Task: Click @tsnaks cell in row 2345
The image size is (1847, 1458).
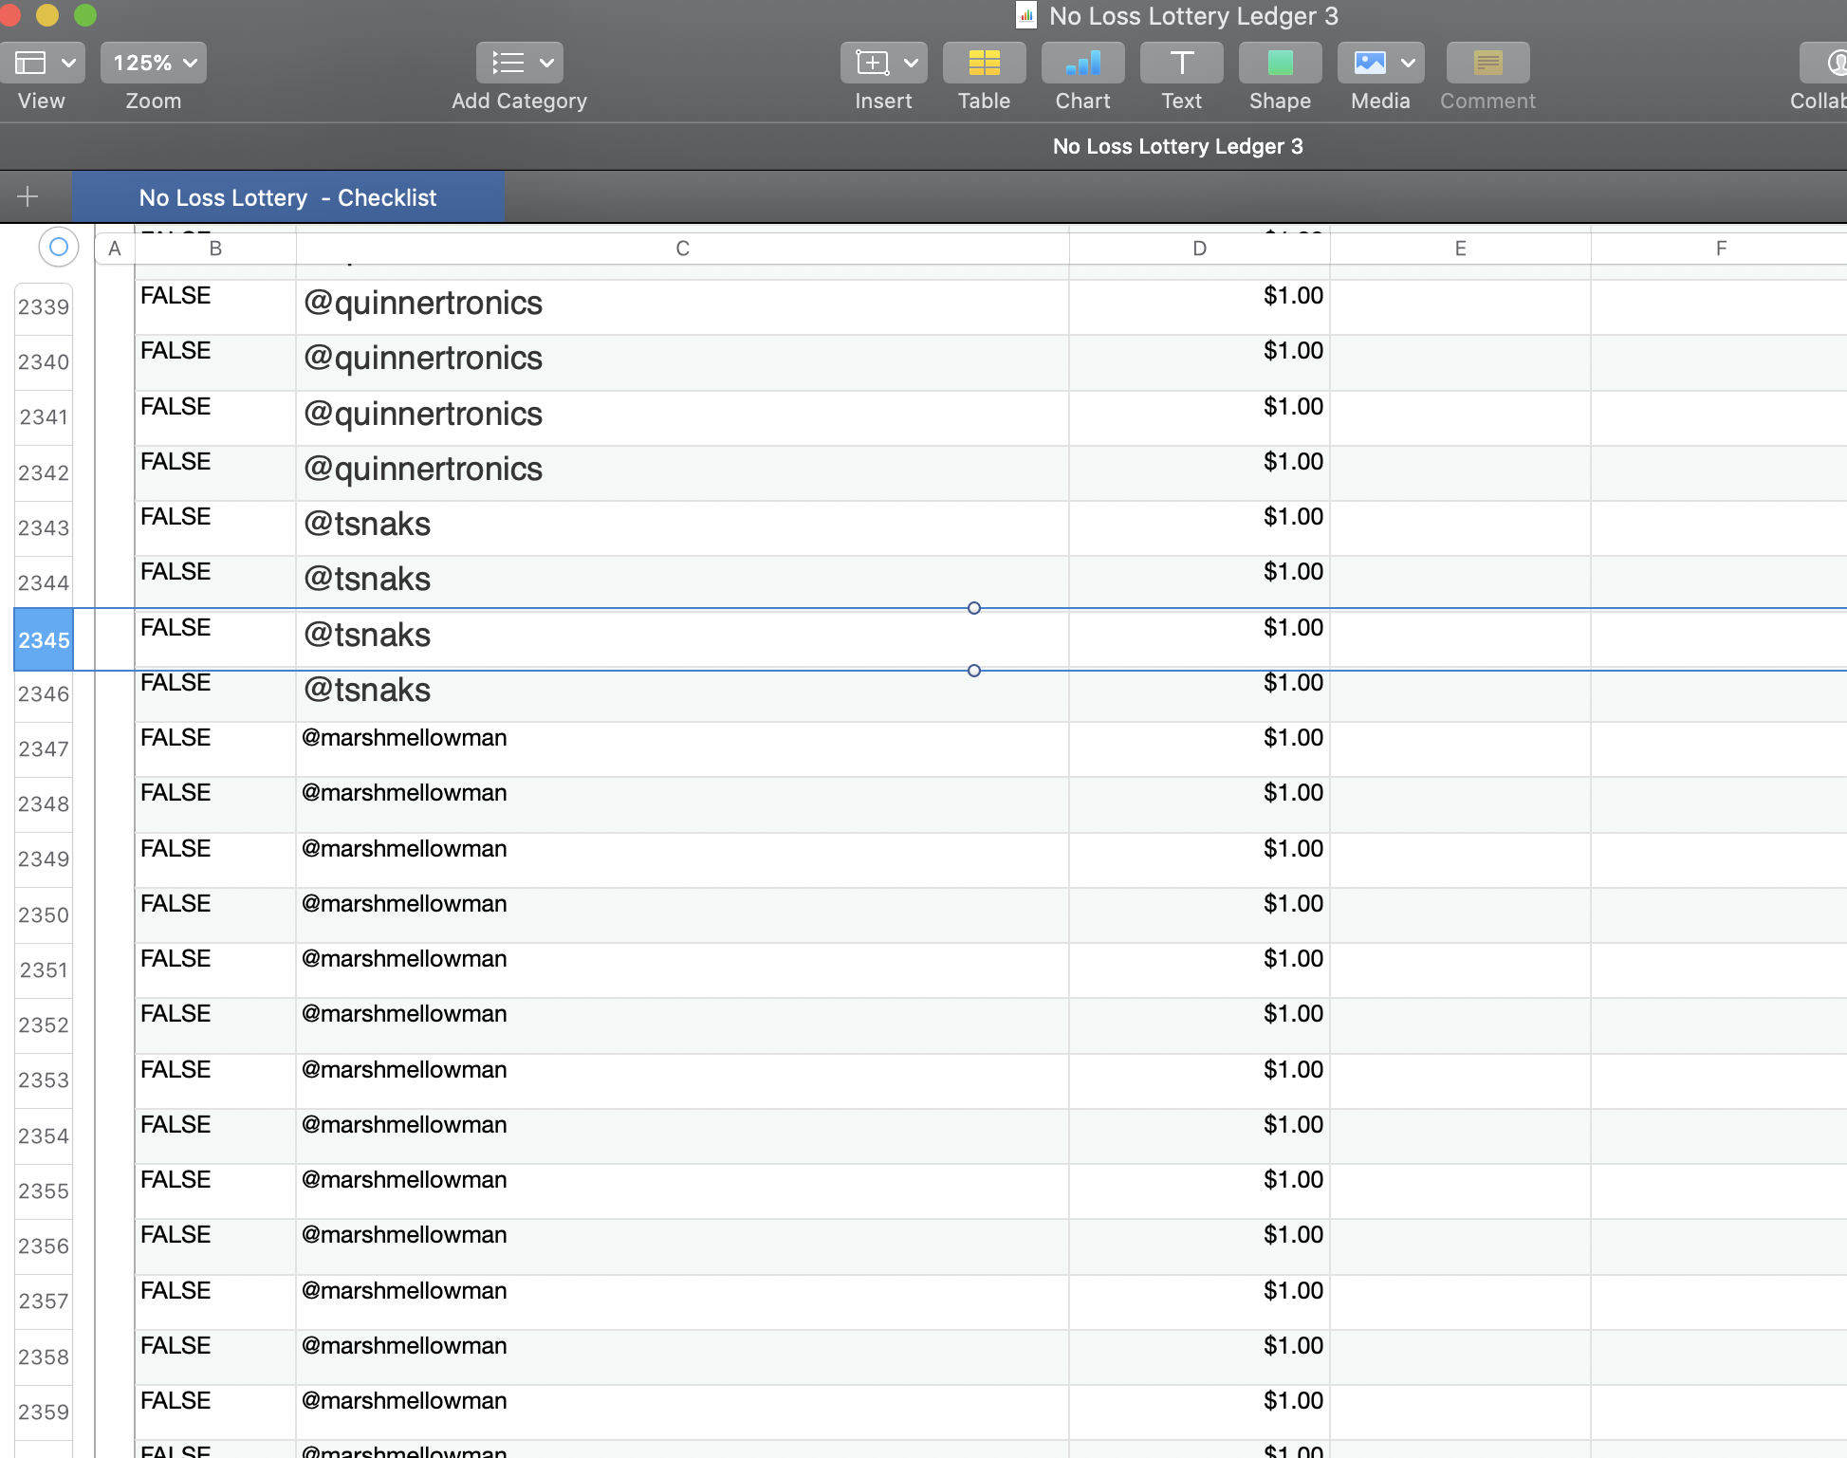Action: tap(682, 639)
